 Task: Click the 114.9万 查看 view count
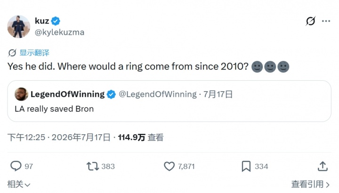[x=141, y=138]
